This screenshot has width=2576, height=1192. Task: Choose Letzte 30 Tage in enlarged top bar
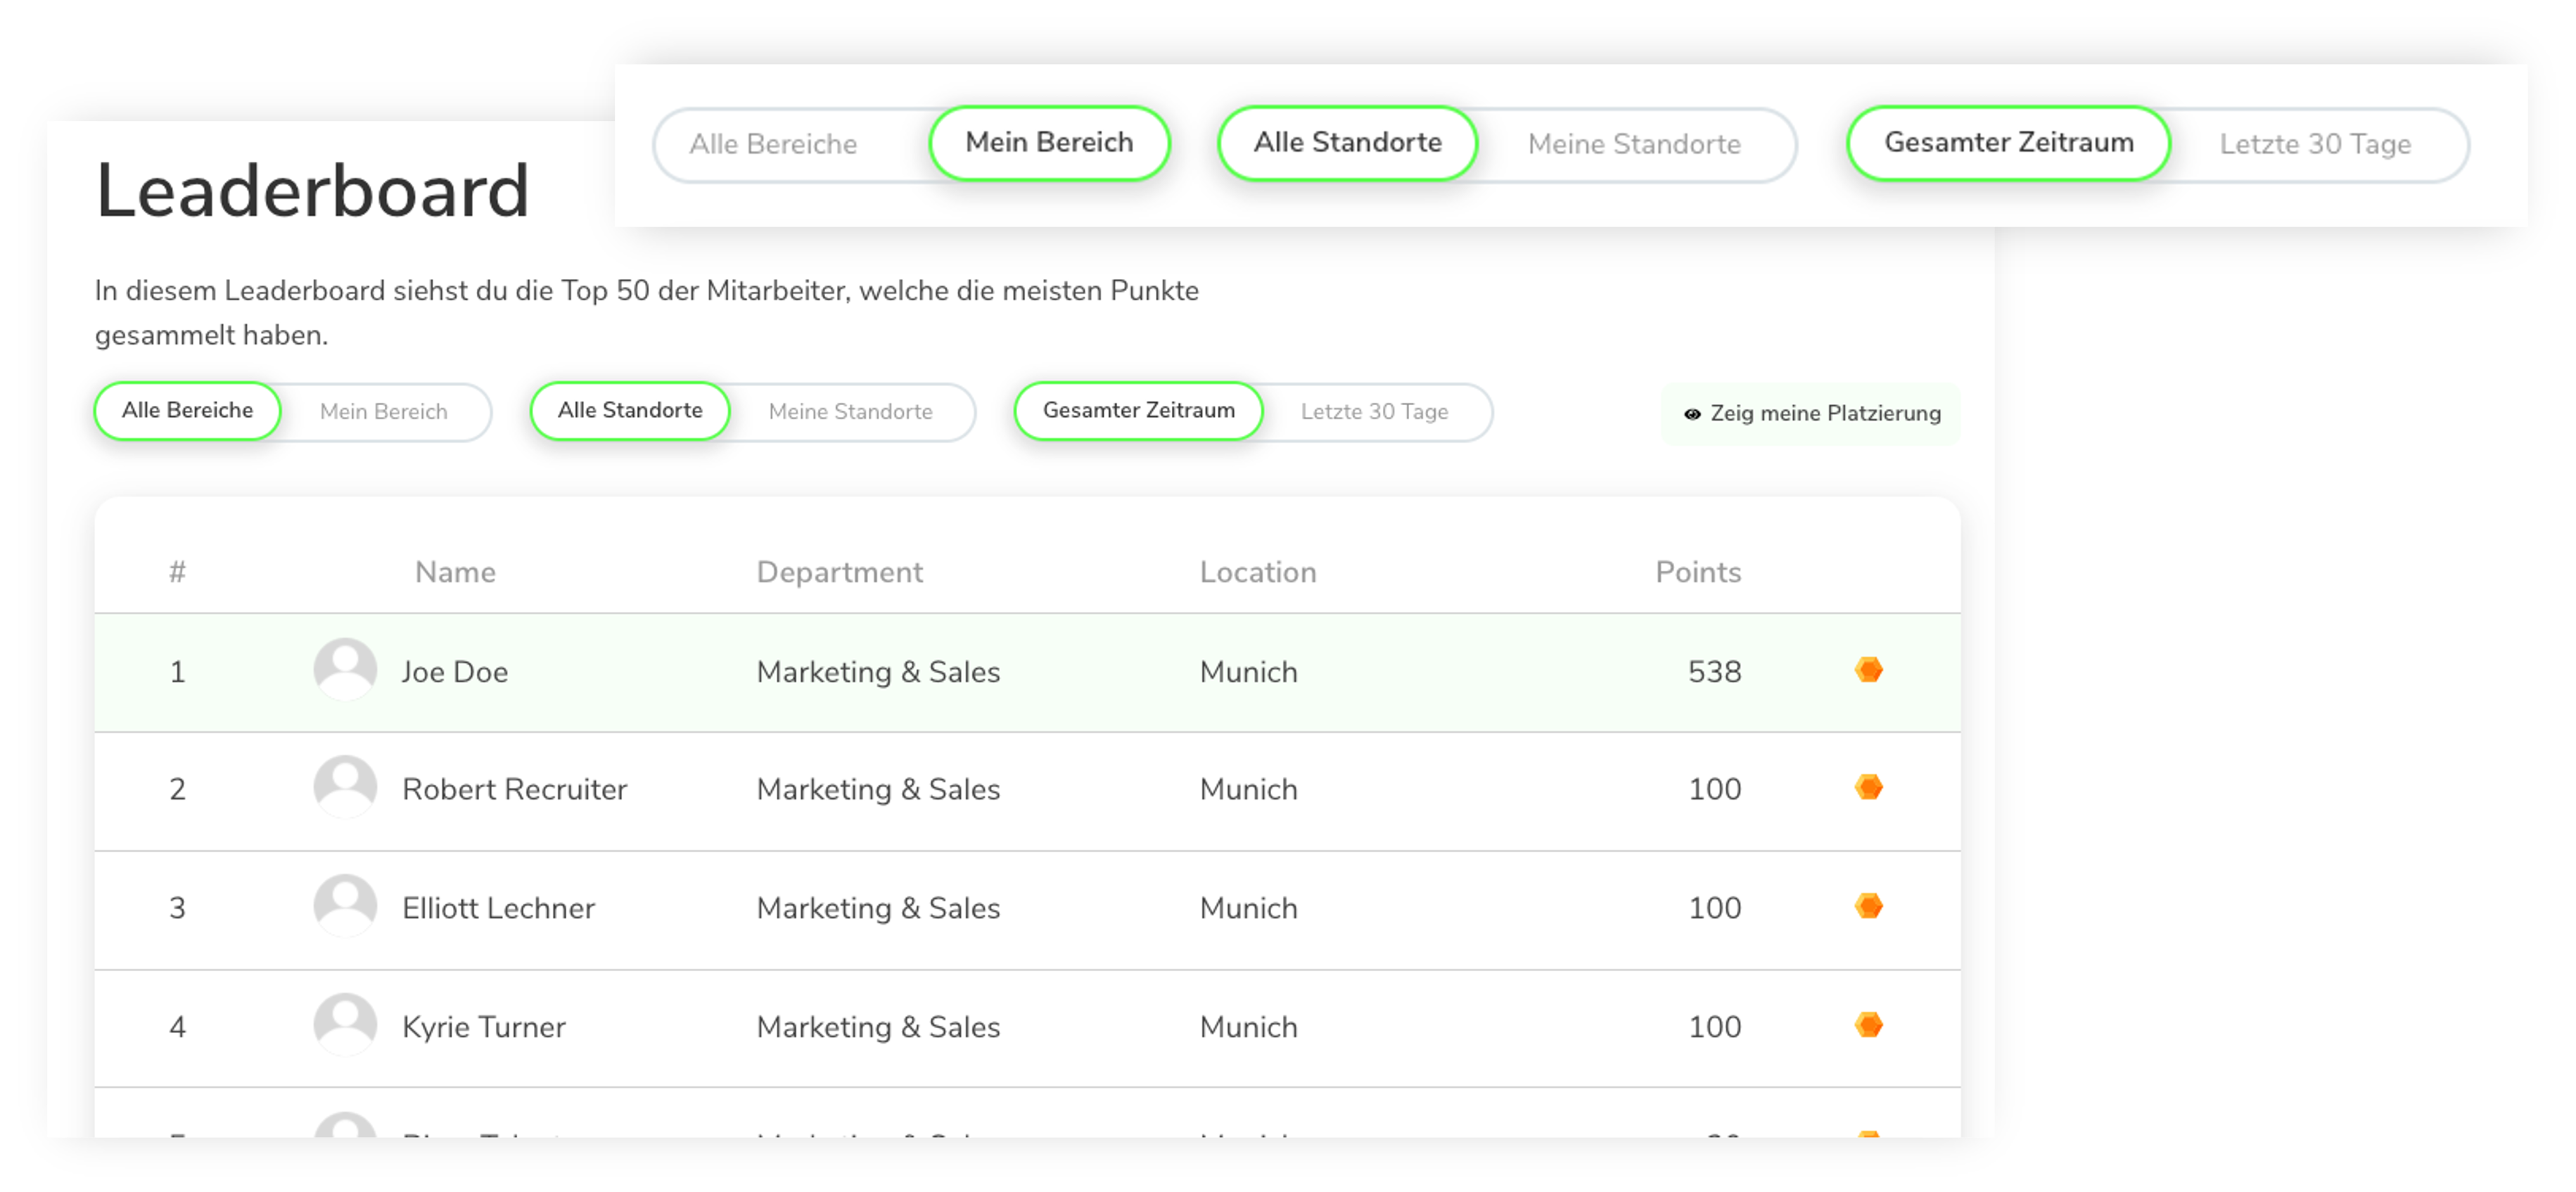point(2314,144)
